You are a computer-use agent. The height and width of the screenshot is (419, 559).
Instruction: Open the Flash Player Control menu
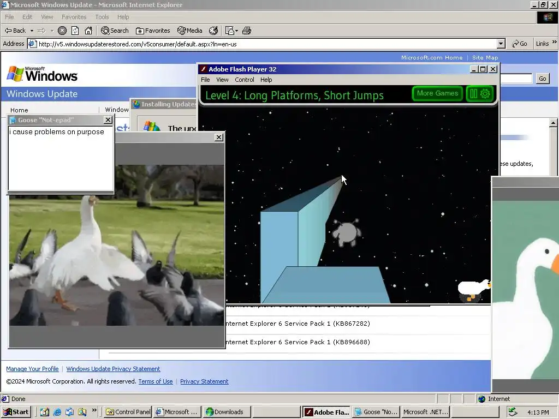tap(244, 80)
